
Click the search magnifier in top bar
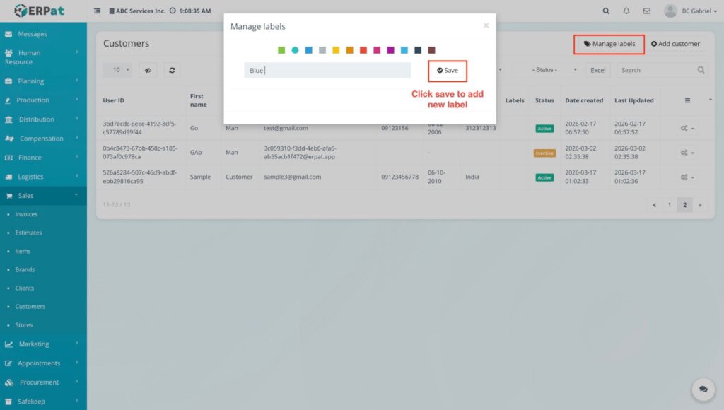click(x=606, y=11)
